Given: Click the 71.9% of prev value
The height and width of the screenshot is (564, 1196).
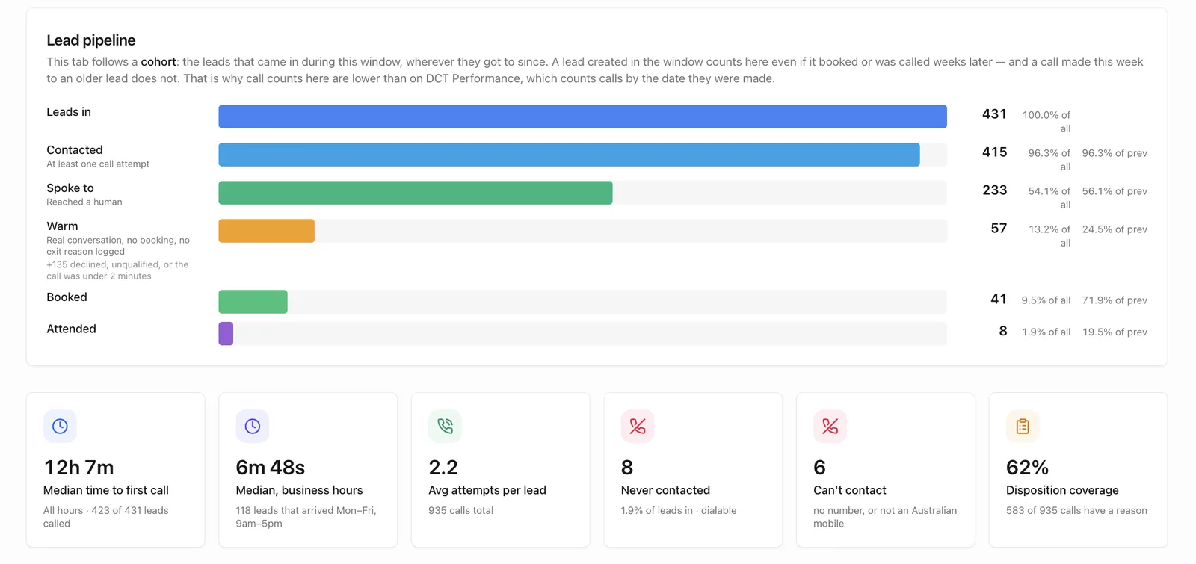Looking at the screenshot, I should pos(1115,300).
